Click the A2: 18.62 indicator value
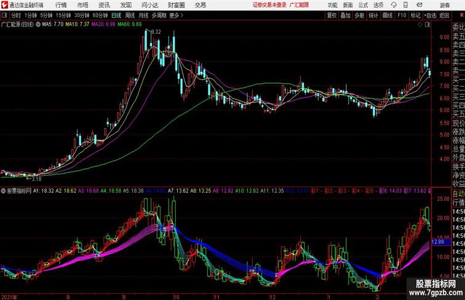This screenshot has height=300, width=465. pos(66,191)
